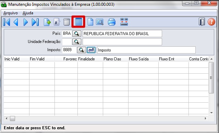Delete the record with the trash can icon
Viewport: 219px width, 133px height.
pyautogui.click(x=66, y=22)
